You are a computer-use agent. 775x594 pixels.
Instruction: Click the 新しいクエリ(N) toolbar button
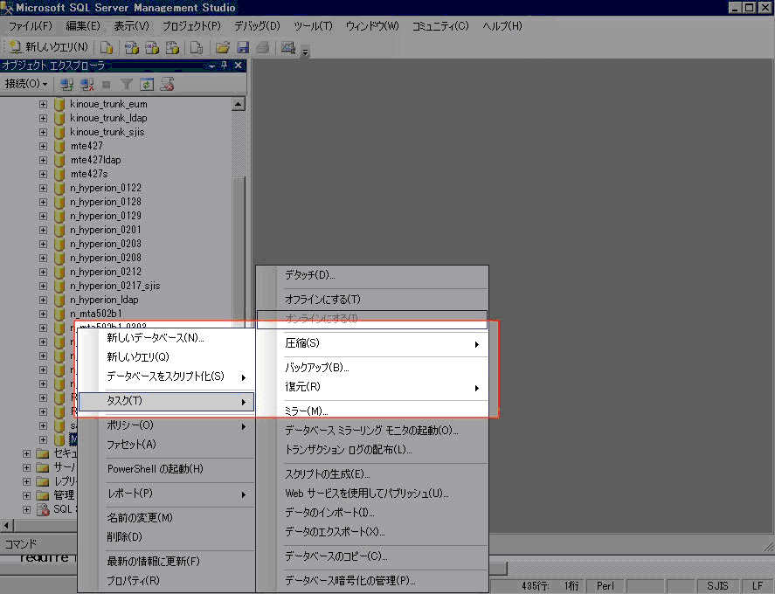click(48, 47)
